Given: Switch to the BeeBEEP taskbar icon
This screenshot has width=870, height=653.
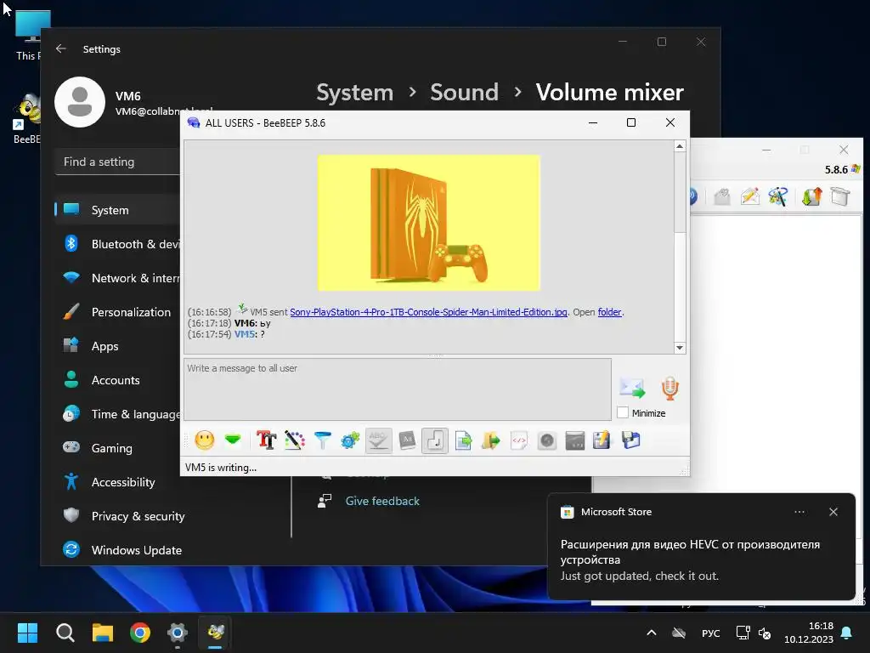Looking at the screenshot, I should [x=215, y=633].
